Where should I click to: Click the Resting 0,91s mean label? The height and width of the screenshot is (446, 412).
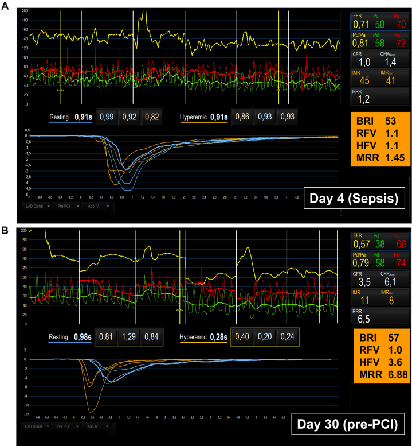(70, 117)
